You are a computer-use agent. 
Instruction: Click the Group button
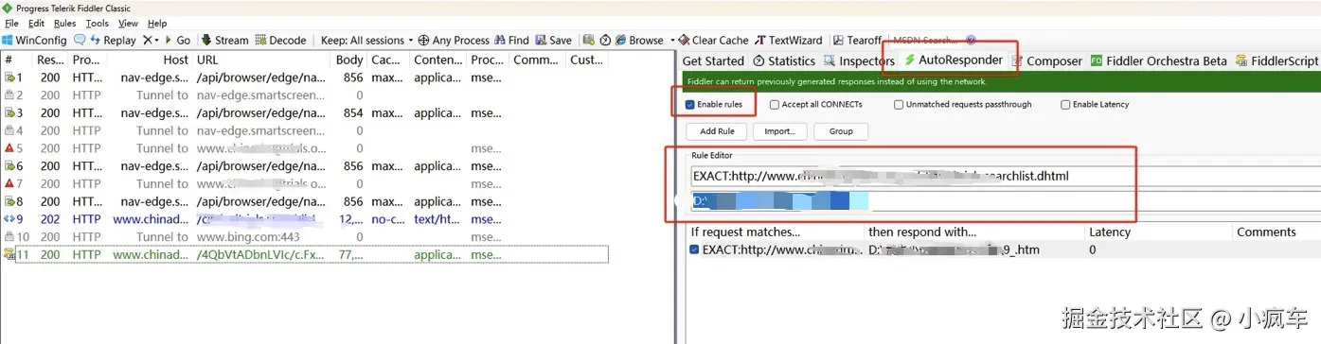pos(841,131)
